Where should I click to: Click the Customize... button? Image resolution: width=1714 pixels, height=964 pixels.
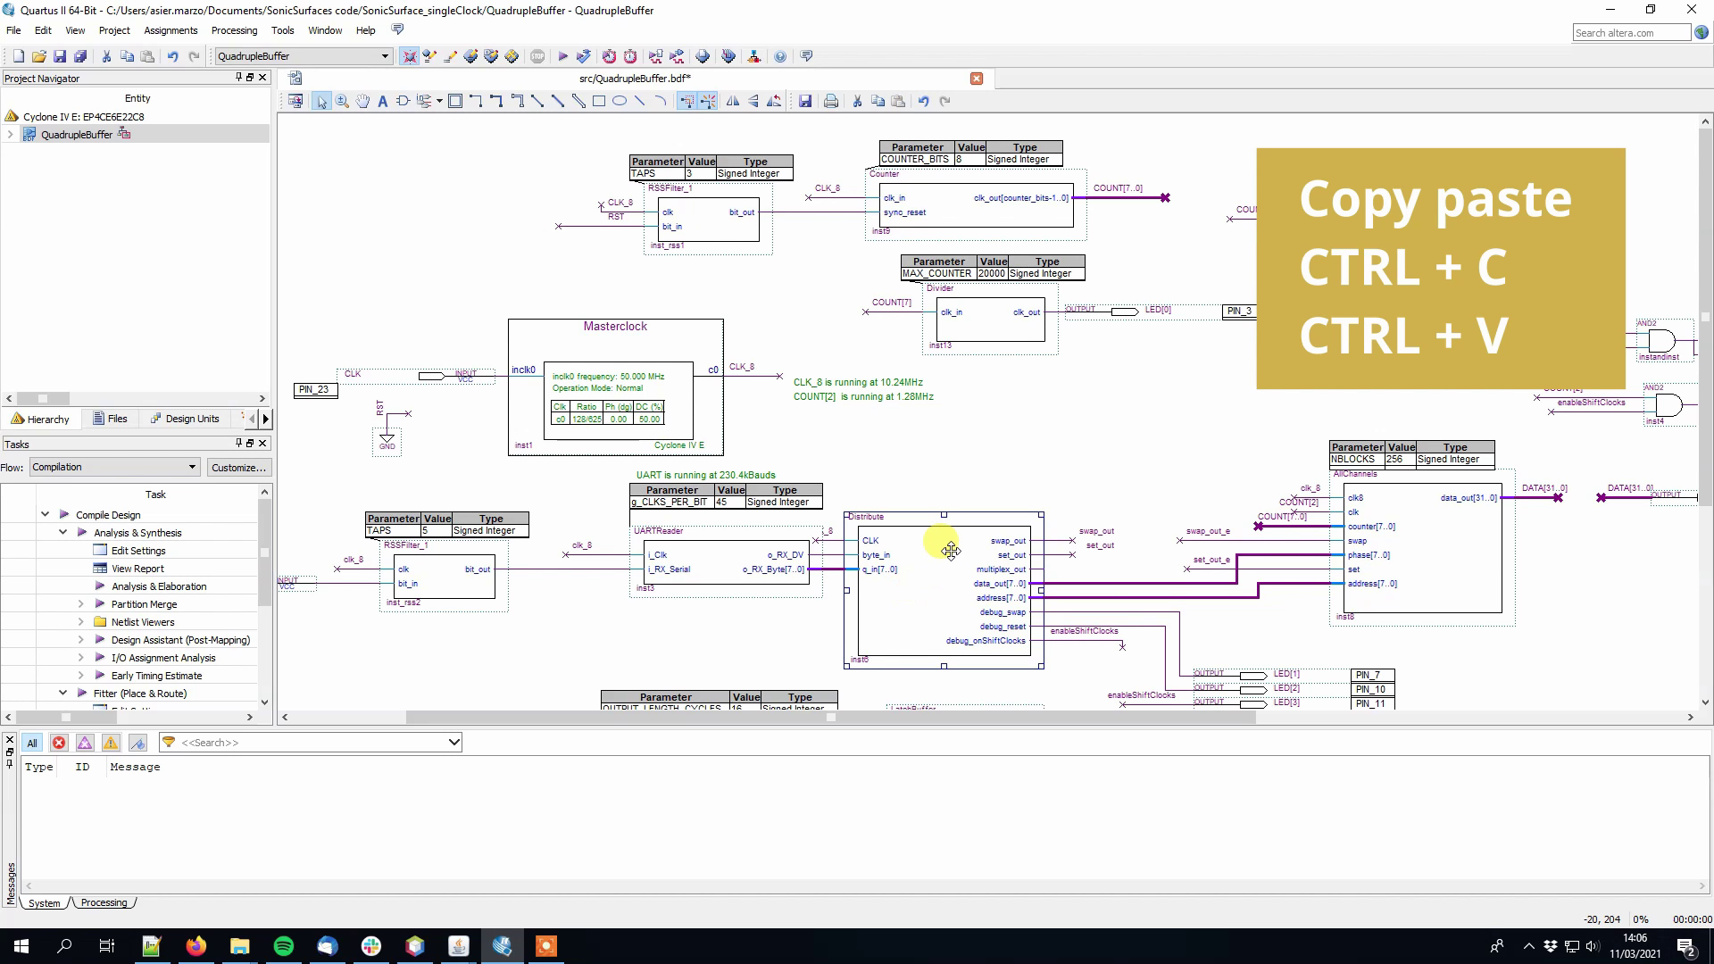click(x=238, y=468)
